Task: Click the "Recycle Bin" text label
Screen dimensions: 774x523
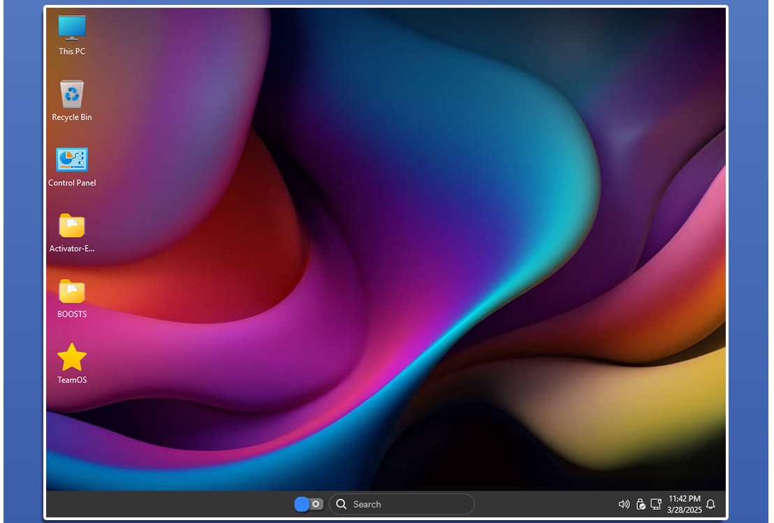Action: tap(72, 117)
